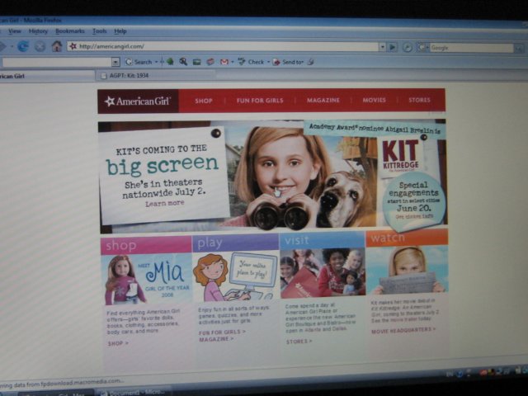Screen dimensions: 528x396
Task: Click MAGAZINE in the navigation bar
Action: (x=323, y=100)
